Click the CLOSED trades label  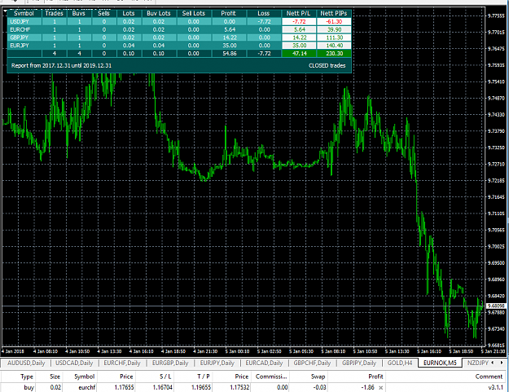(327, 65)
